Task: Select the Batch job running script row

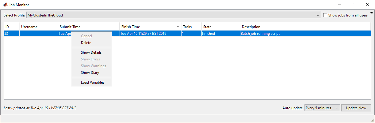Action: click(x=259, y=34)
